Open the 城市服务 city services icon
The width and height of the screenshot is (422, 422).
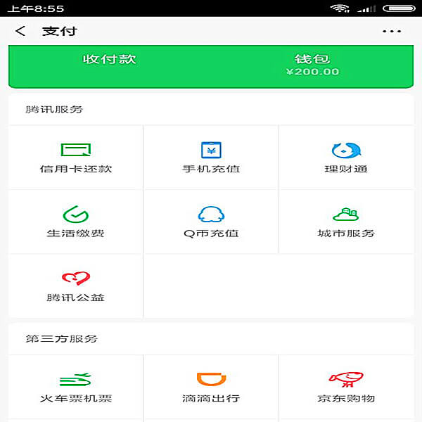(x=346, y=214)
